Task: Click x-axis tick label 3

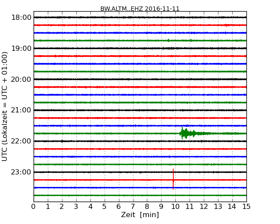Action: 76,207
